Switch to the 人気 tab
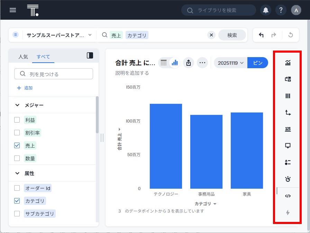Screen dimensions: 310x233 pos(23,57)
